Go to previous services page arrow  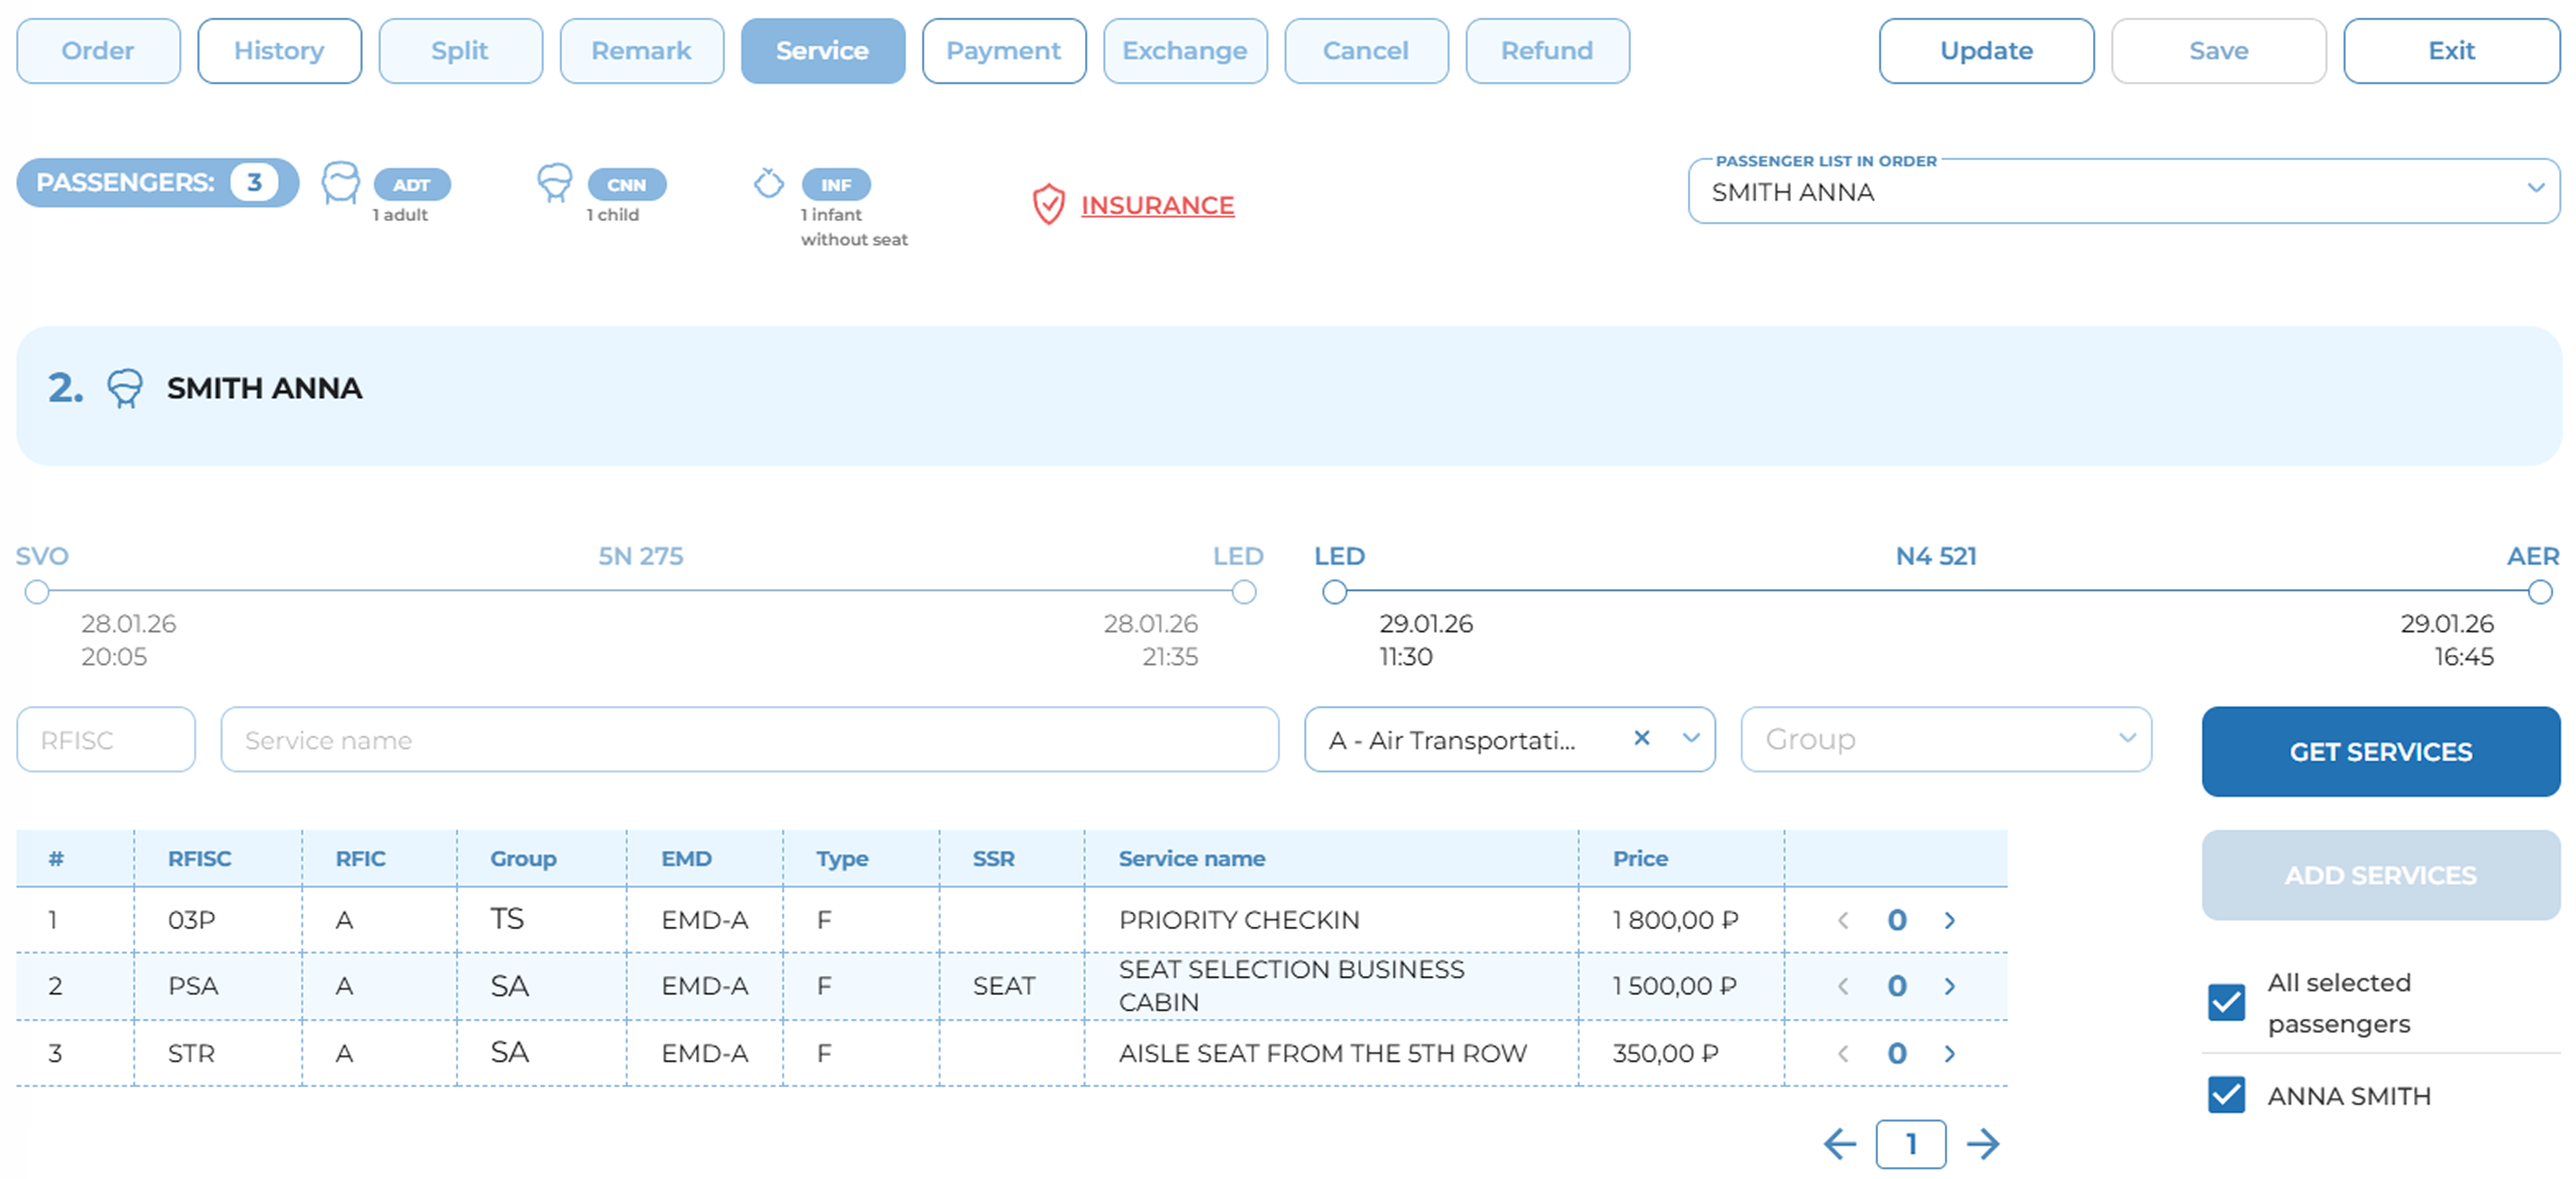click(x=1839, y=1143)
